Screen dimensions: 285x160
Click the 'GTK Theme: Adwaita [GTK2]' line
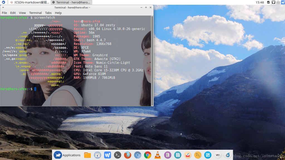(x=97, y=59)
